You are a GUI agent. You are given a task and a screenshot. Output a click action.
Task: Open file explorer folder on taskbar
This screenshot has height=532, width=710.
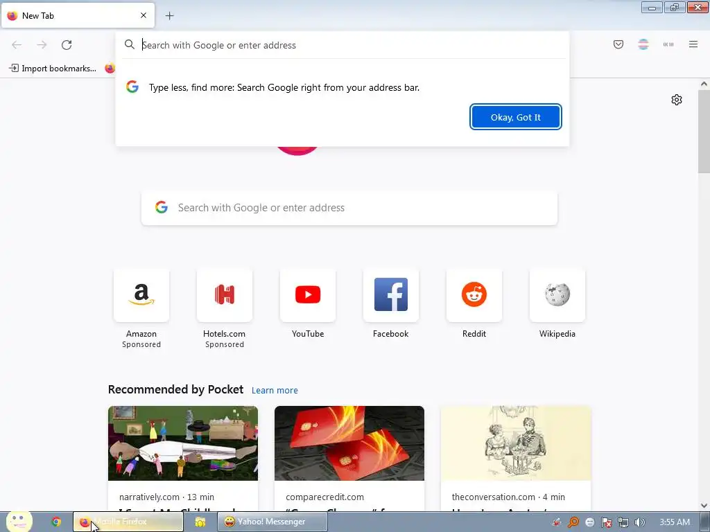coord(200,522)
